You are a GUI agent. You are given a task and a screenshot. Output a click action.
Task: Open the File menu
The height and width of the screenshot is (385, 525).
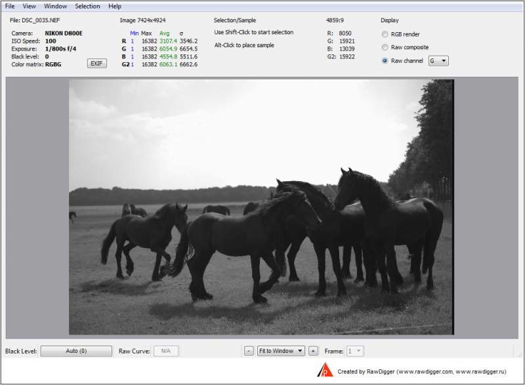click(x=10, y=6)
